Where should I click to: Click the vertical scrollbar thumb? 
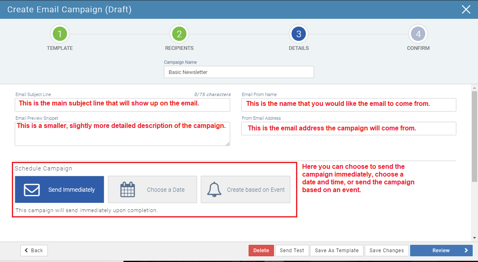tap(474, 137)
